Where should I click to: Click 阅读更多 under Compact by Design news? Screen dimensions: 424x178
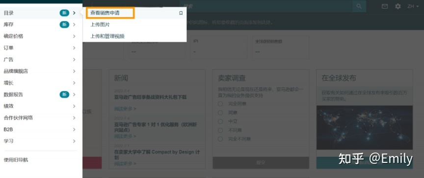pos(125,163)
